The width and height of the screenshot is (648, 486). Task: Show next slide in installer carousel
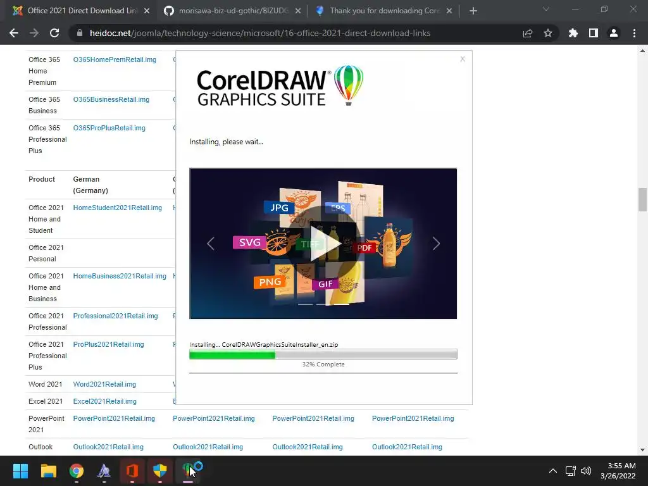(436, 244)
